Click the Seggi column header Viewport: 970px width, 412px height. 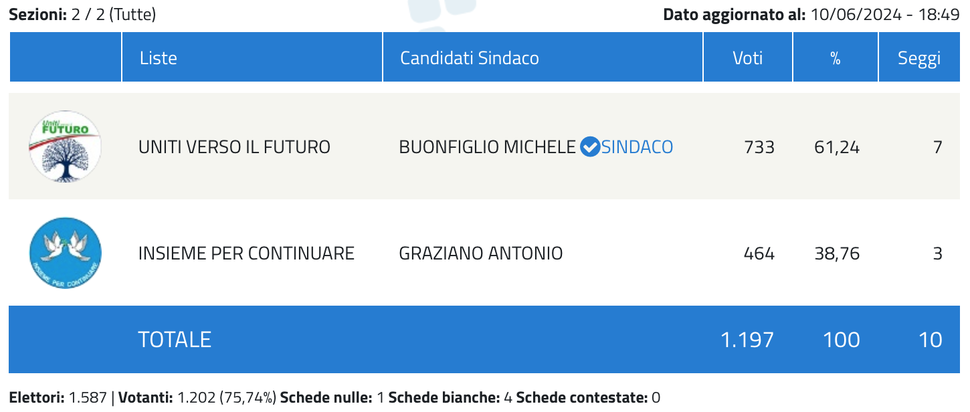pos(919,58)
